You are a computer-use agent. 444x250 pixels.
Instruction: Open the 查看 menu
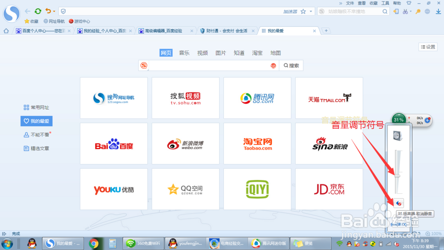click(361, 3)
